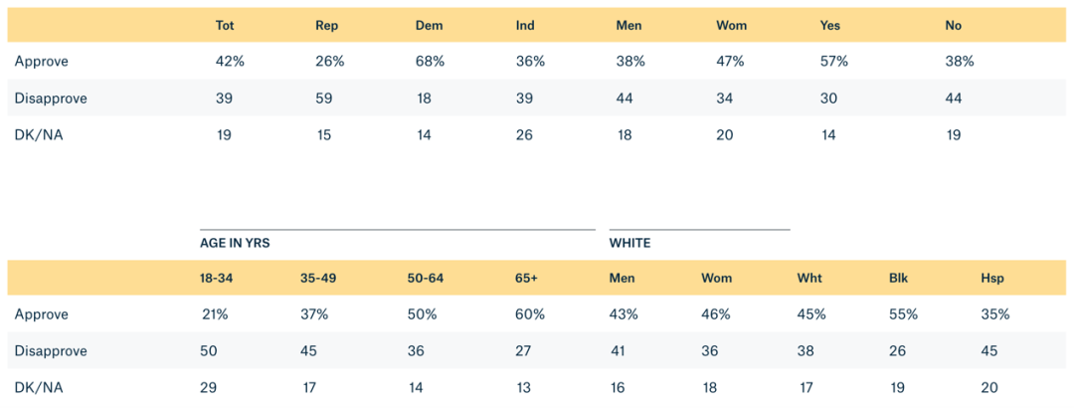Select the "Rep" column header

pos(326,25)
